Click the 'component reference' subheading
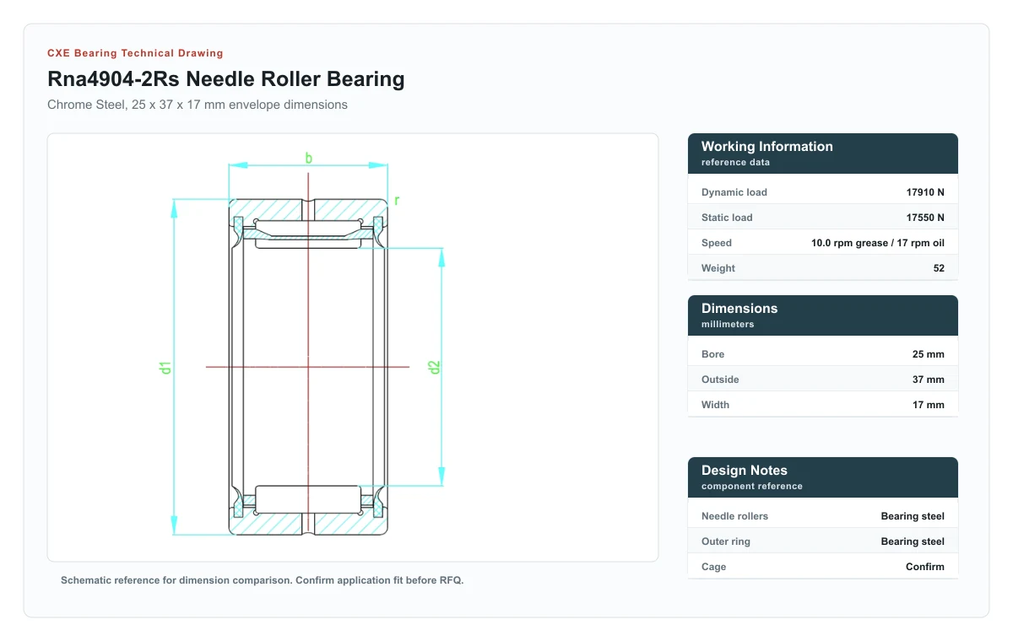 click(x=752, y=486)
